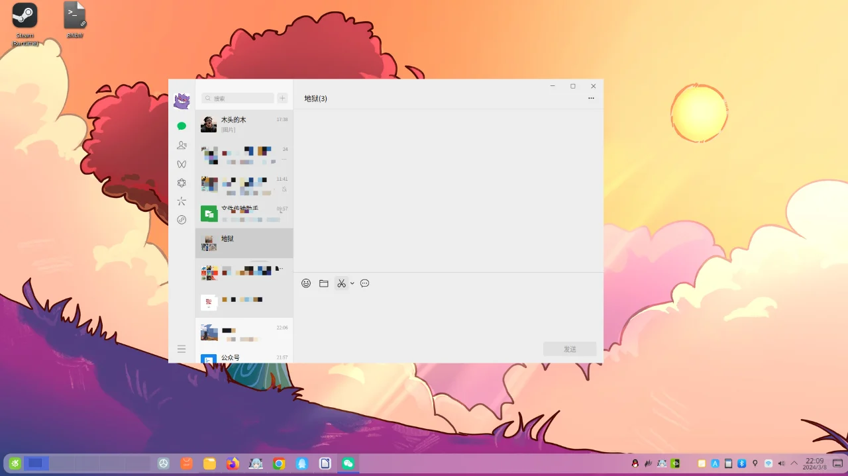Click the send file folder icon
Screen dimensions: 848x476
324,283
